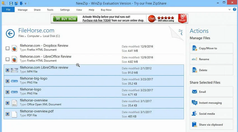This screenshot has width=238, height=132.
Task: Click the Email envelope icon
Action: coord(194,92)
